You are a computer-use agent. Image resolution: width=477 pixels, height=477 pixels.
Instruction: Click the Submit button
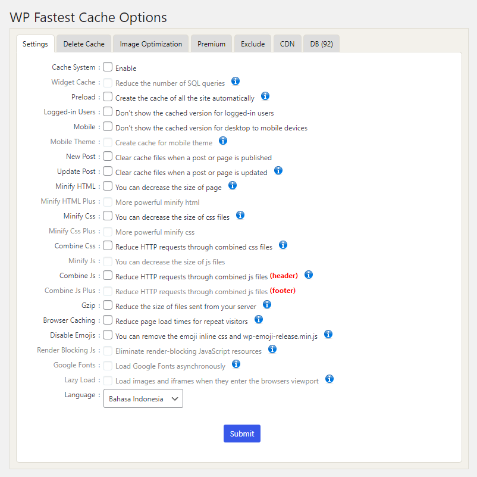(x=242, y=434)
